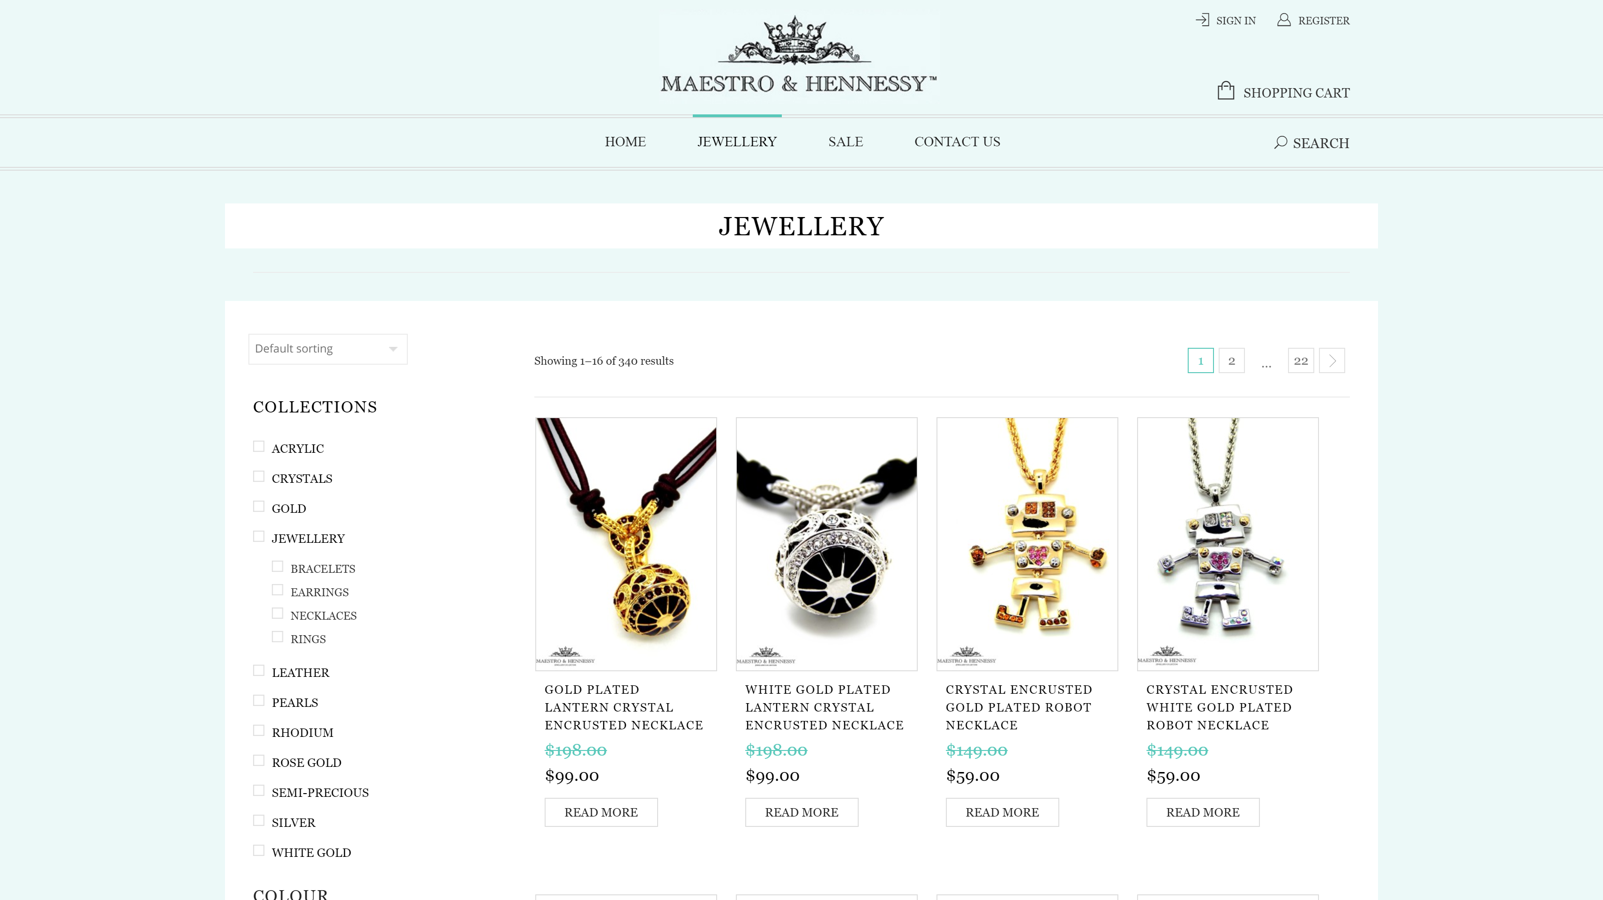Go to the Contact Us page
Screen dimensions: 1603x900
click(957, 142)
